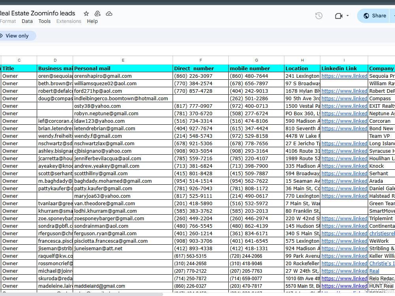
Task: Click the Personal mail header cell
Action: coord(123,68)
